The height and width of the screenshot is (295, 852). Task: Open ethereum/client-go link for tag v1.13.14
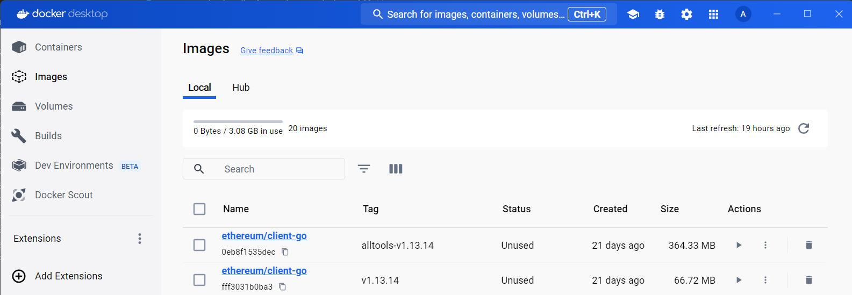(264, 271)
